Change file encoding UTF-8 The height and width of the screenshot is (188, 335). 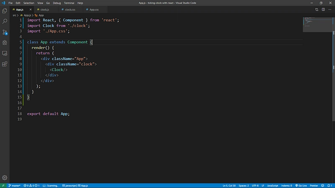point(255,185)
